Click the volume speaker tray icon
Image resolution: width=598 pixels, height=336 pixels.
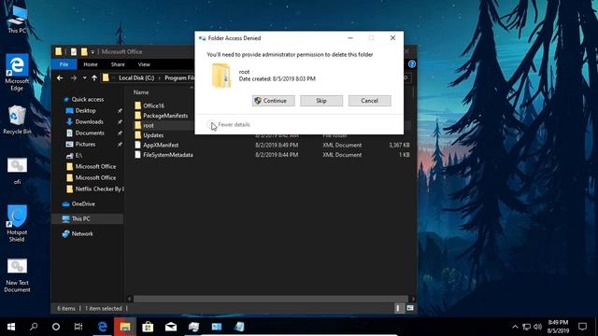(538, 327)
